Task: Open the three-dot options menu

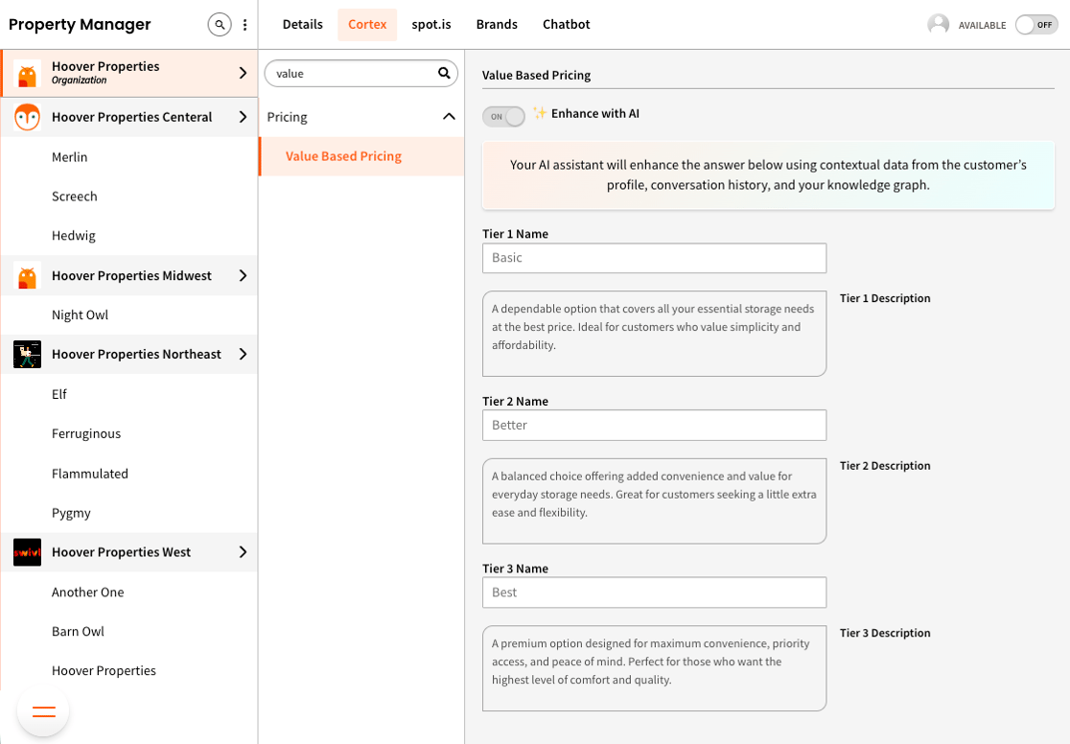Action: tap(245, 25)
